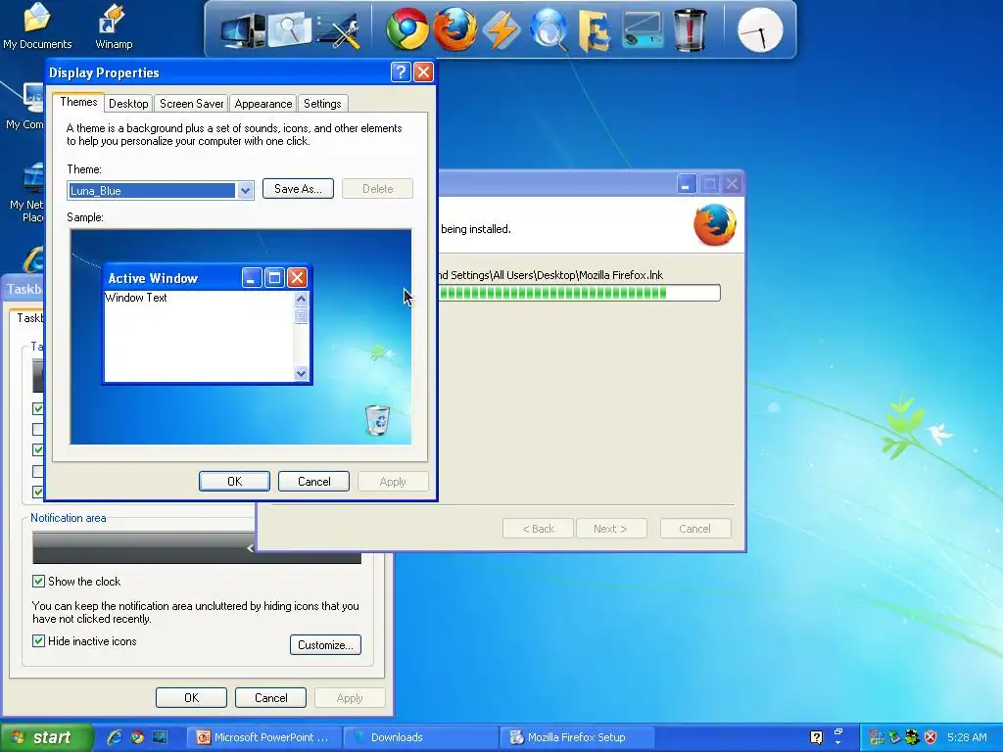Image resolution: width=1003 pixels, height=752 pixels.
Task: Click Cancel in Display Properties
Action: click(x=314, y=482)
